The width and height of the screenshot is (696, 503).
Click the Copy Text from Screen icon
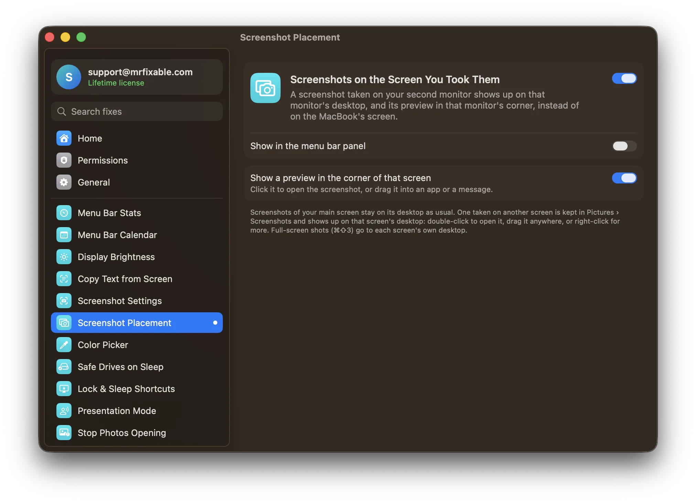(64, 279)
